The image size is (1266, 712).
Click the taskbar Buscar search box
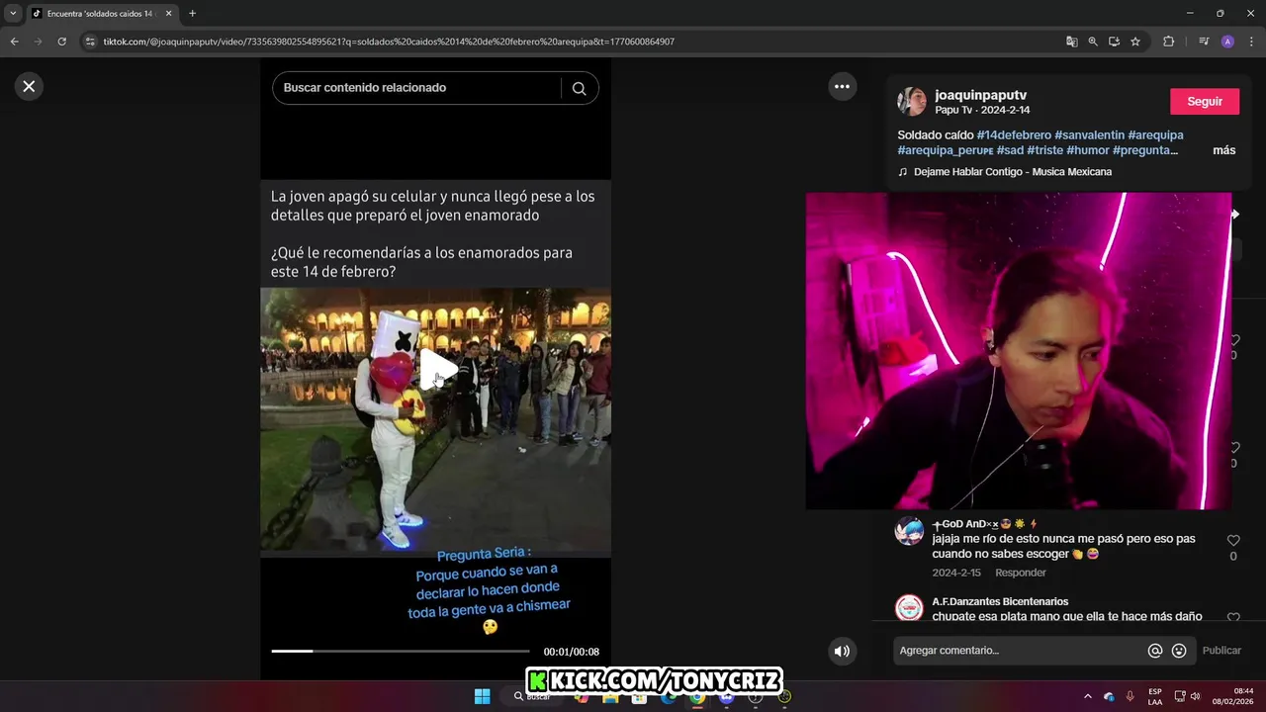(534, 696)
